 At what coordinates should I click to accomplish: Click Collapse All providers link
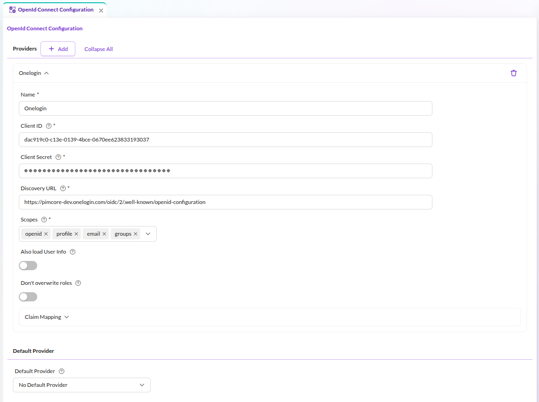(99, 49)
